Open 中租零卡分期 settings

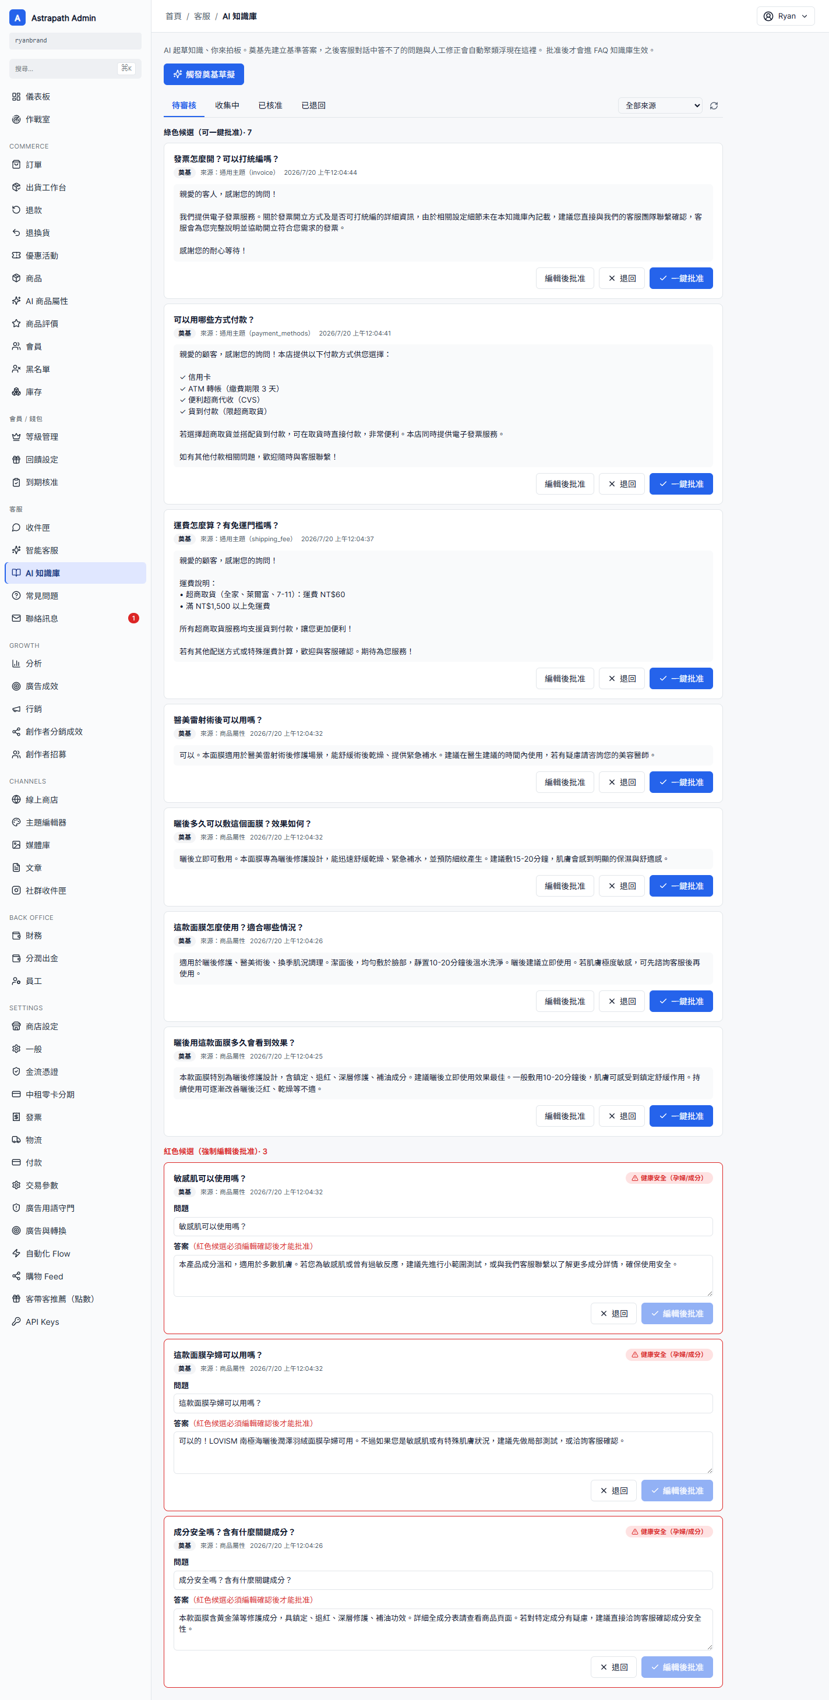(75, 1094)
